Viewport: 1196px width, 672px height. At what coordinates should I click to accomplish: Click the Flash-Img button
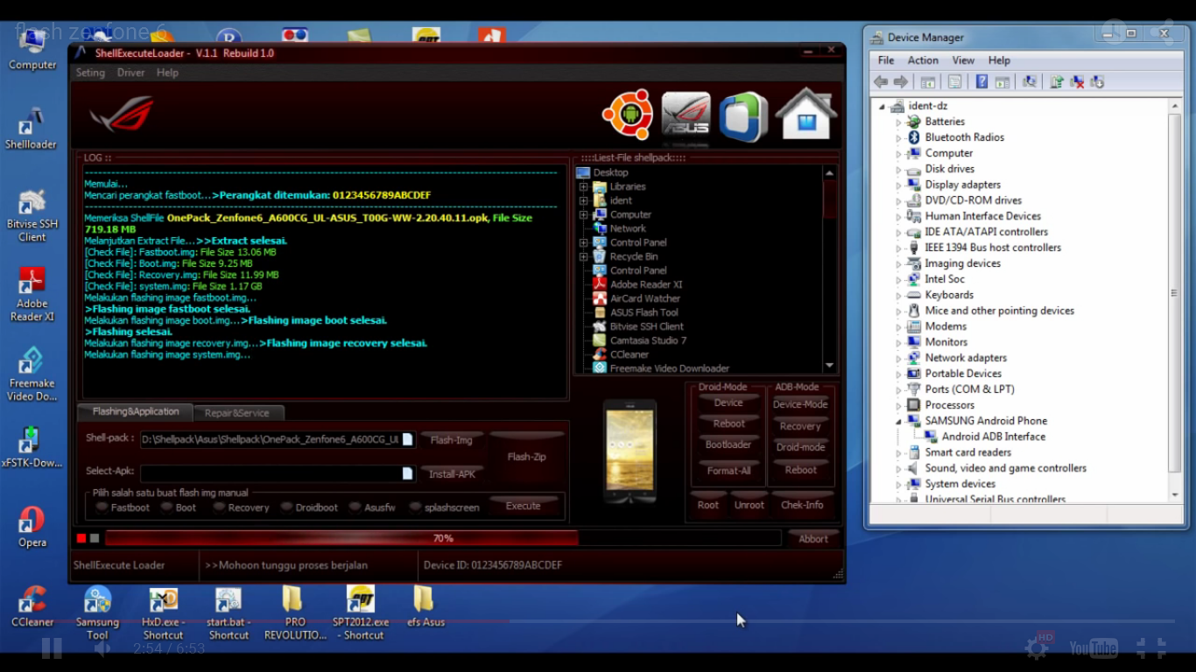click(x=451, y=440)
